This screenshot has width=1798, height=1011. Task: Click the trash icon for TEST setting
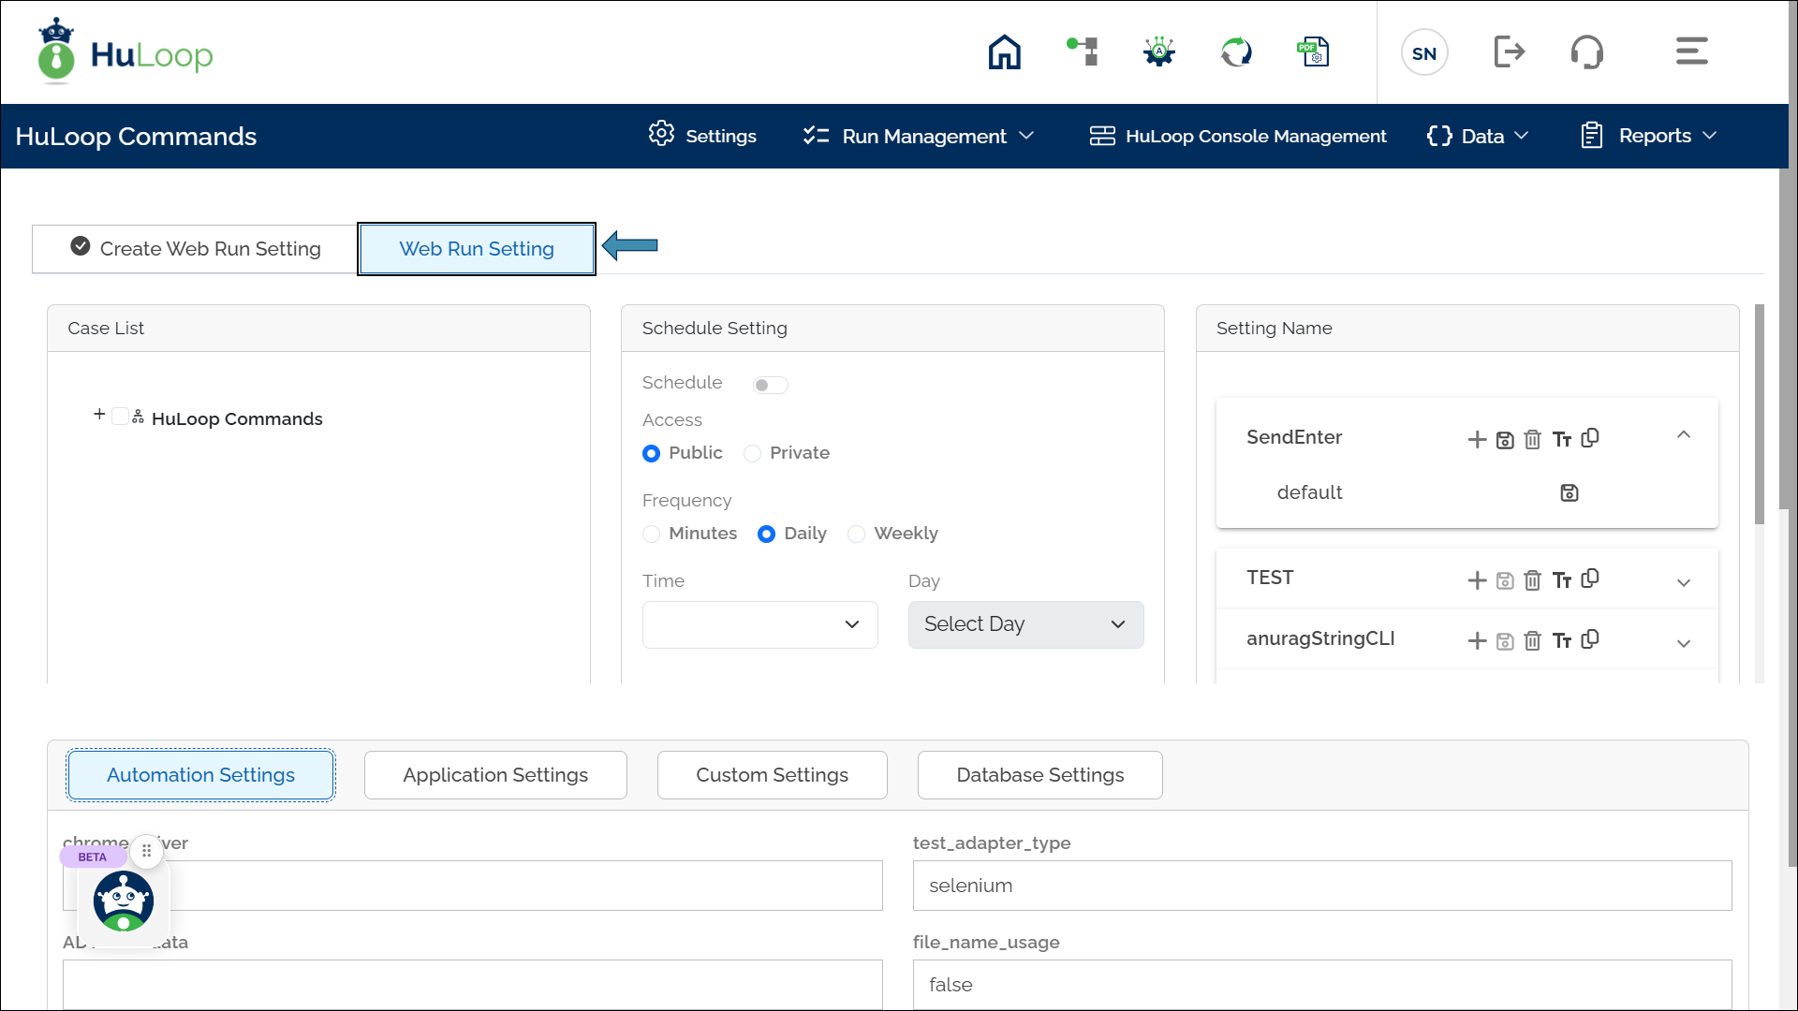tap(1532, 580)
